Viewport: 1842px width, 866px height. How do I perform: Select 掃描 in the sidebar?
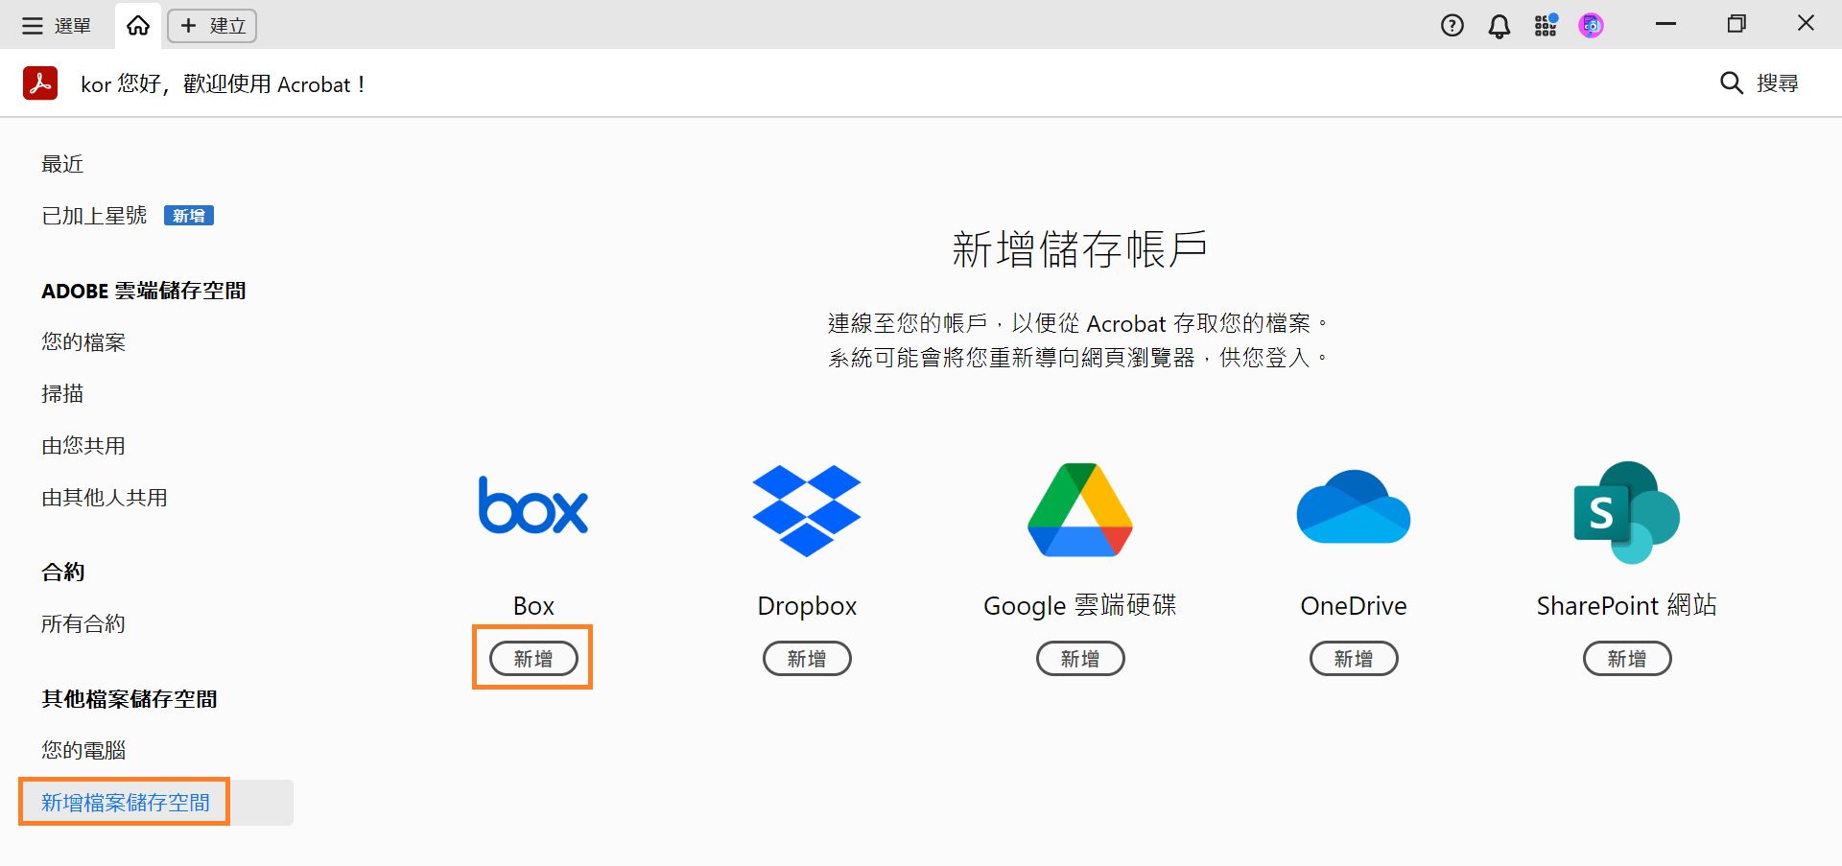[x=61, y=393]
